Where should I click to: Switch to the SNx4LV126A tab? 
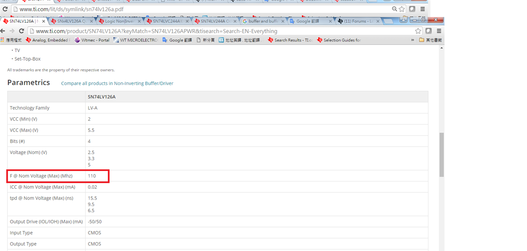click(71, 21)
